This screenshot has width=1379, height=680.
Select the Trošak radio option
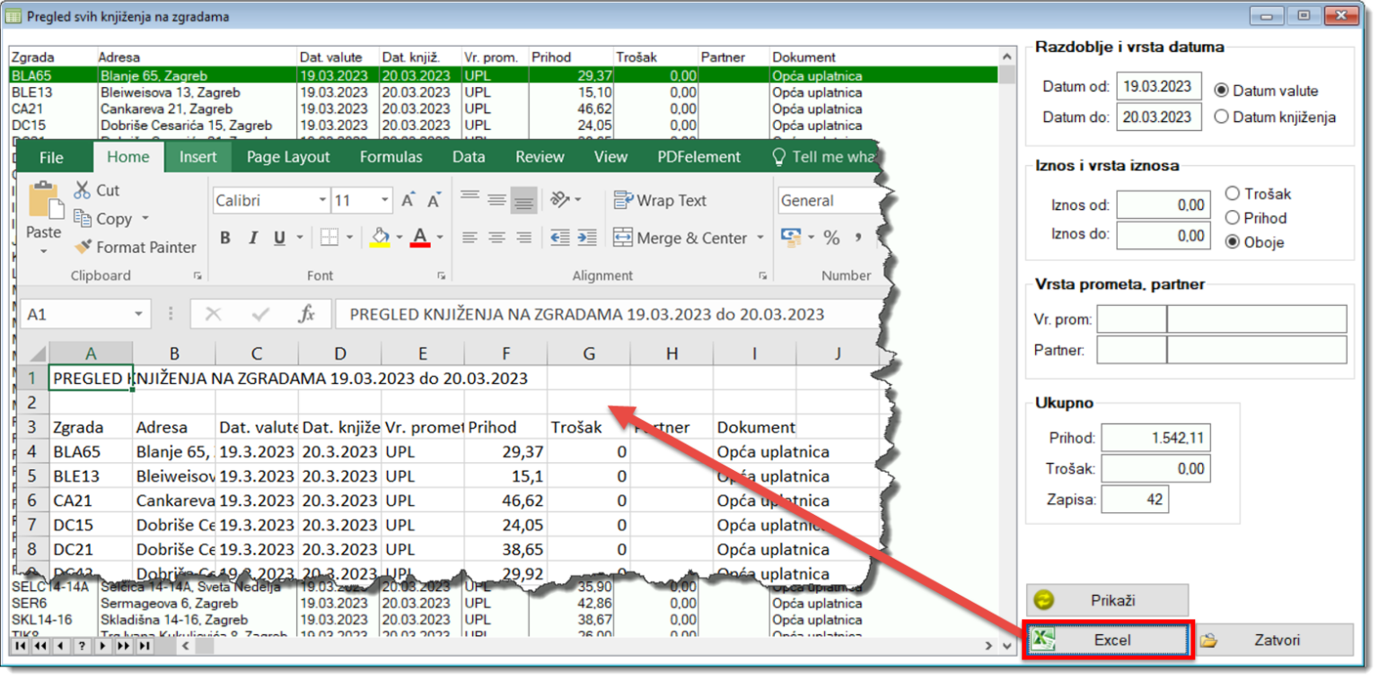tap(1232, 194)
